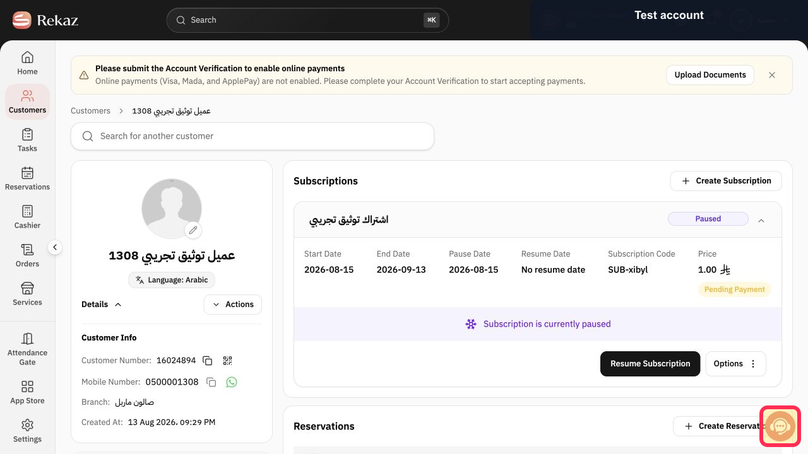Copy the customer number
Viewport: 808px width, 454px height.
(207, 361)
